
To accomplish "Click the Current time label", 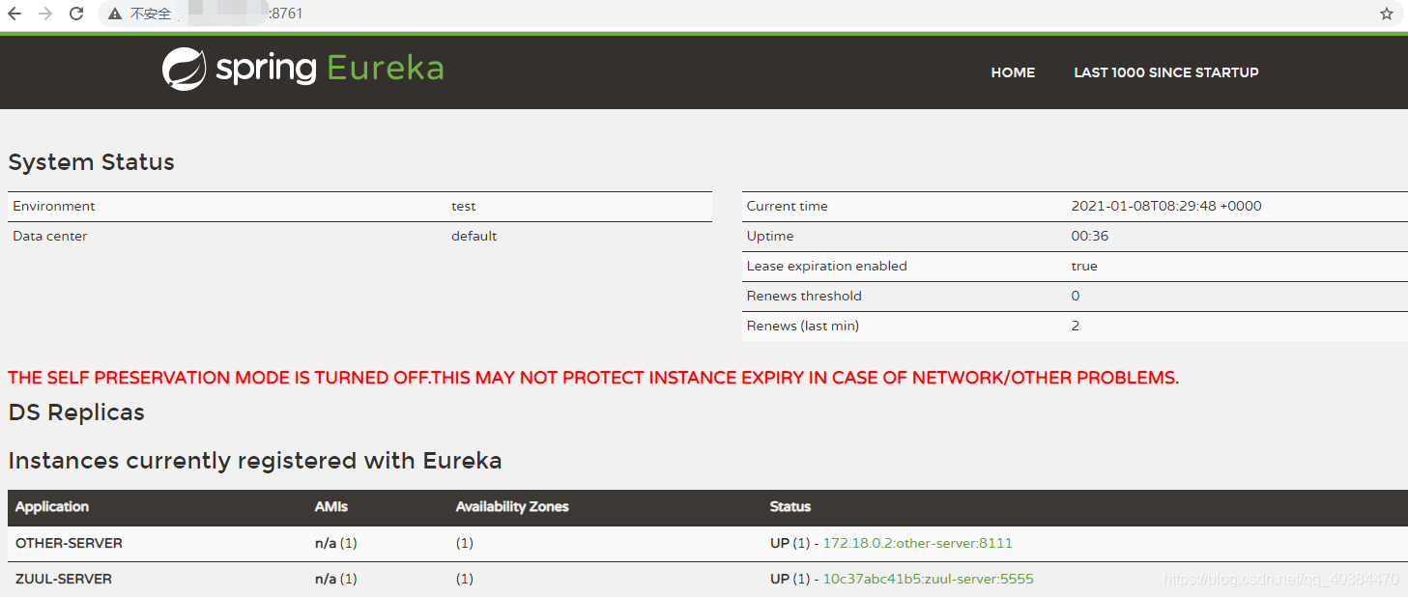I will [788, 206].
